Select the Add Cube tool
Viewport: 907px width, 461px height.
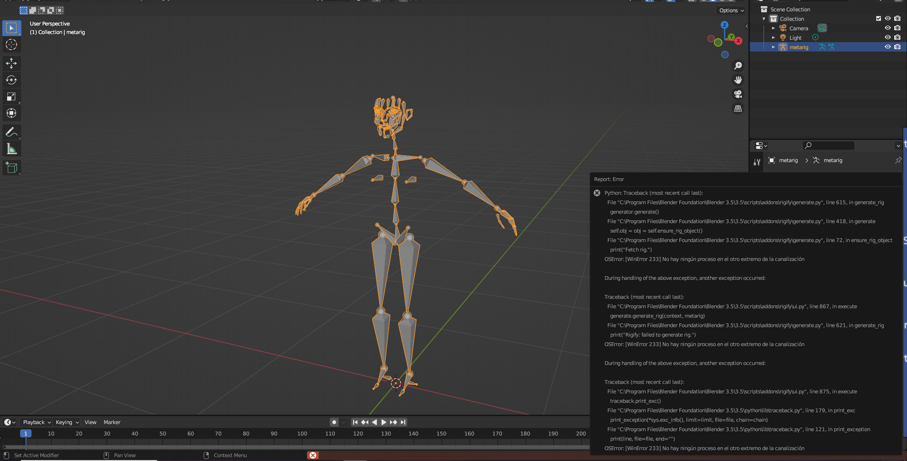click(11, 167)
